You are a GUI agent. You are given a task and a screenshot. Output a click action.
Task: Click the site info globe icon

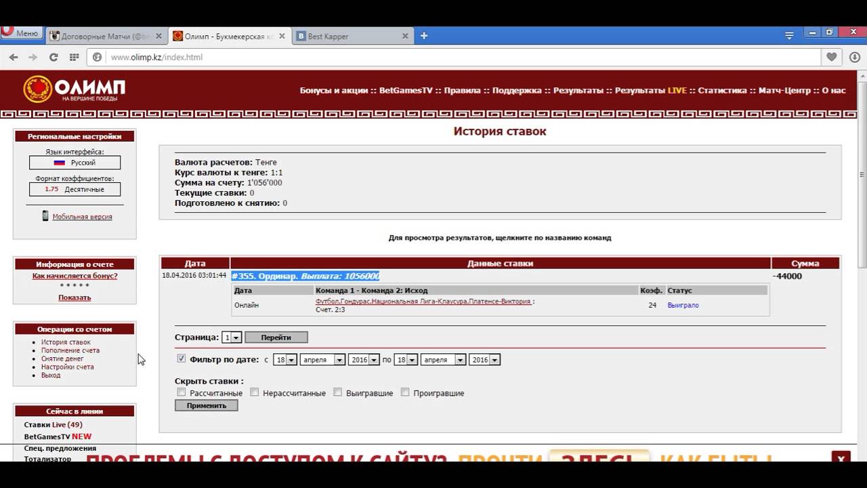97,58
